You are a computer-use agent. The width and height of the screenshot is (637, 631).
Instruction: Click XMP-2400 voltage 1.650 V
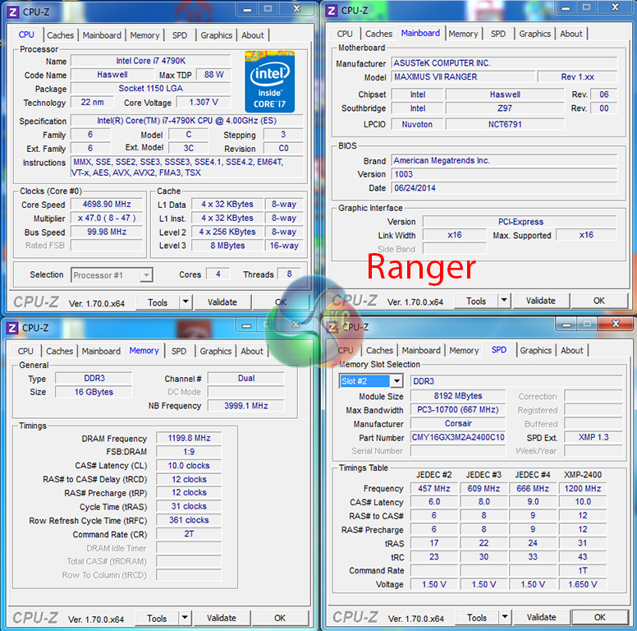[x=583, y=584]
